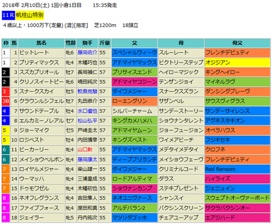Screen dimensions: 272x224
Task: Select horse name ファイブフォース
Action: click(39, 208)
